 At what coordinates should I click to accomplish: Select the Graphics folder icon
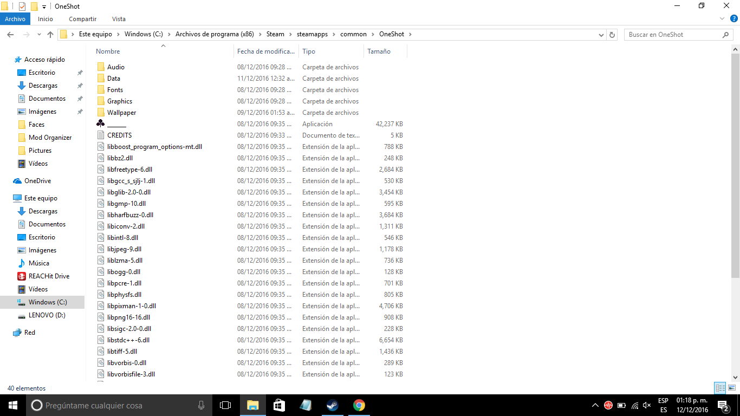pos(101,101)
